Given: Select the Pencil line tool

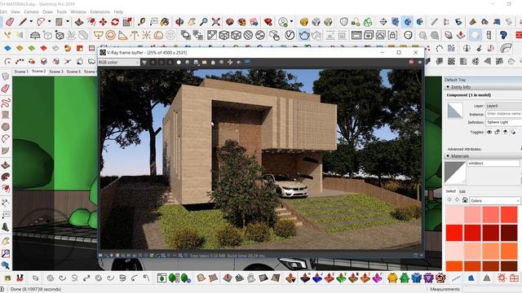Looking at the screenshot, I should 23,22.
